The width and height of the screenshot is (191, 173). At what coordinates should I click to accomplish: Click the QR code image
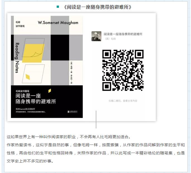123,70
